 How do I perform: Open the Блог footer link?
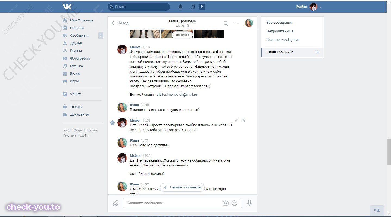point(66,130)
